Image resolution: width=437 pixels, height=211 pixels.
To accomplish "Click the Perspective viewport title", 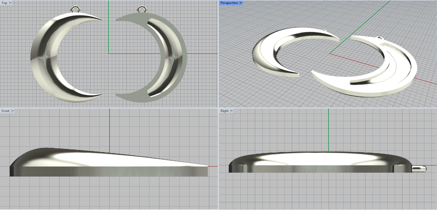I will pos(229,3).
